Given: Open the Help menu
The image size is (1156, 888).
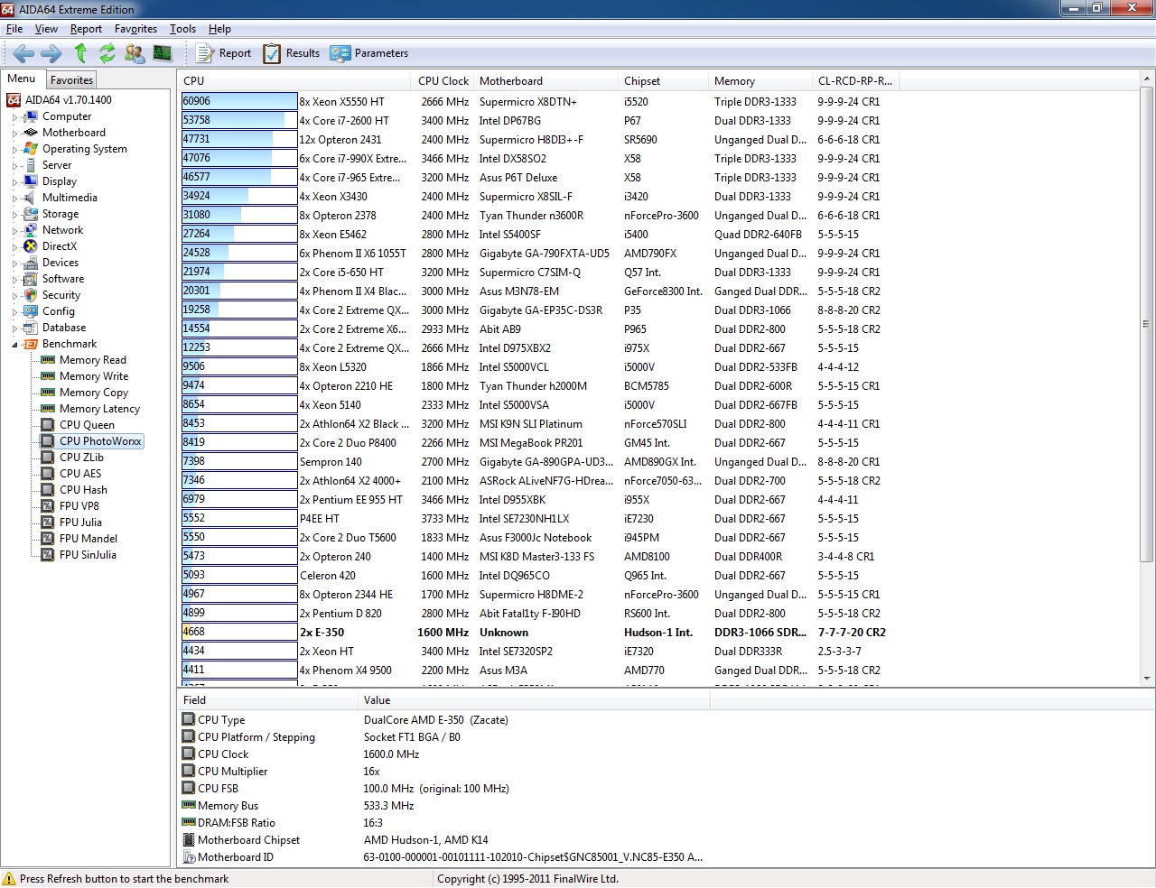Looking at the screenshot, I should [219, 29].
